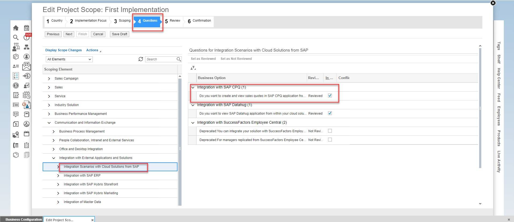Click the organization chart icon in sidebar
The height and width of the screenshot is (222, 514).
[x=27, y=47]
